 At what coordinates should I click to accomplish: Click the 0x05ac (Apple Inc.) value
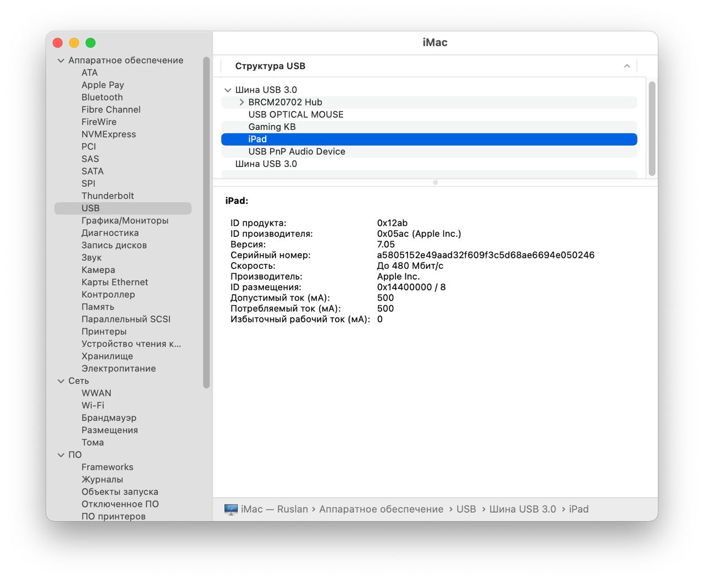pos(419,234)
